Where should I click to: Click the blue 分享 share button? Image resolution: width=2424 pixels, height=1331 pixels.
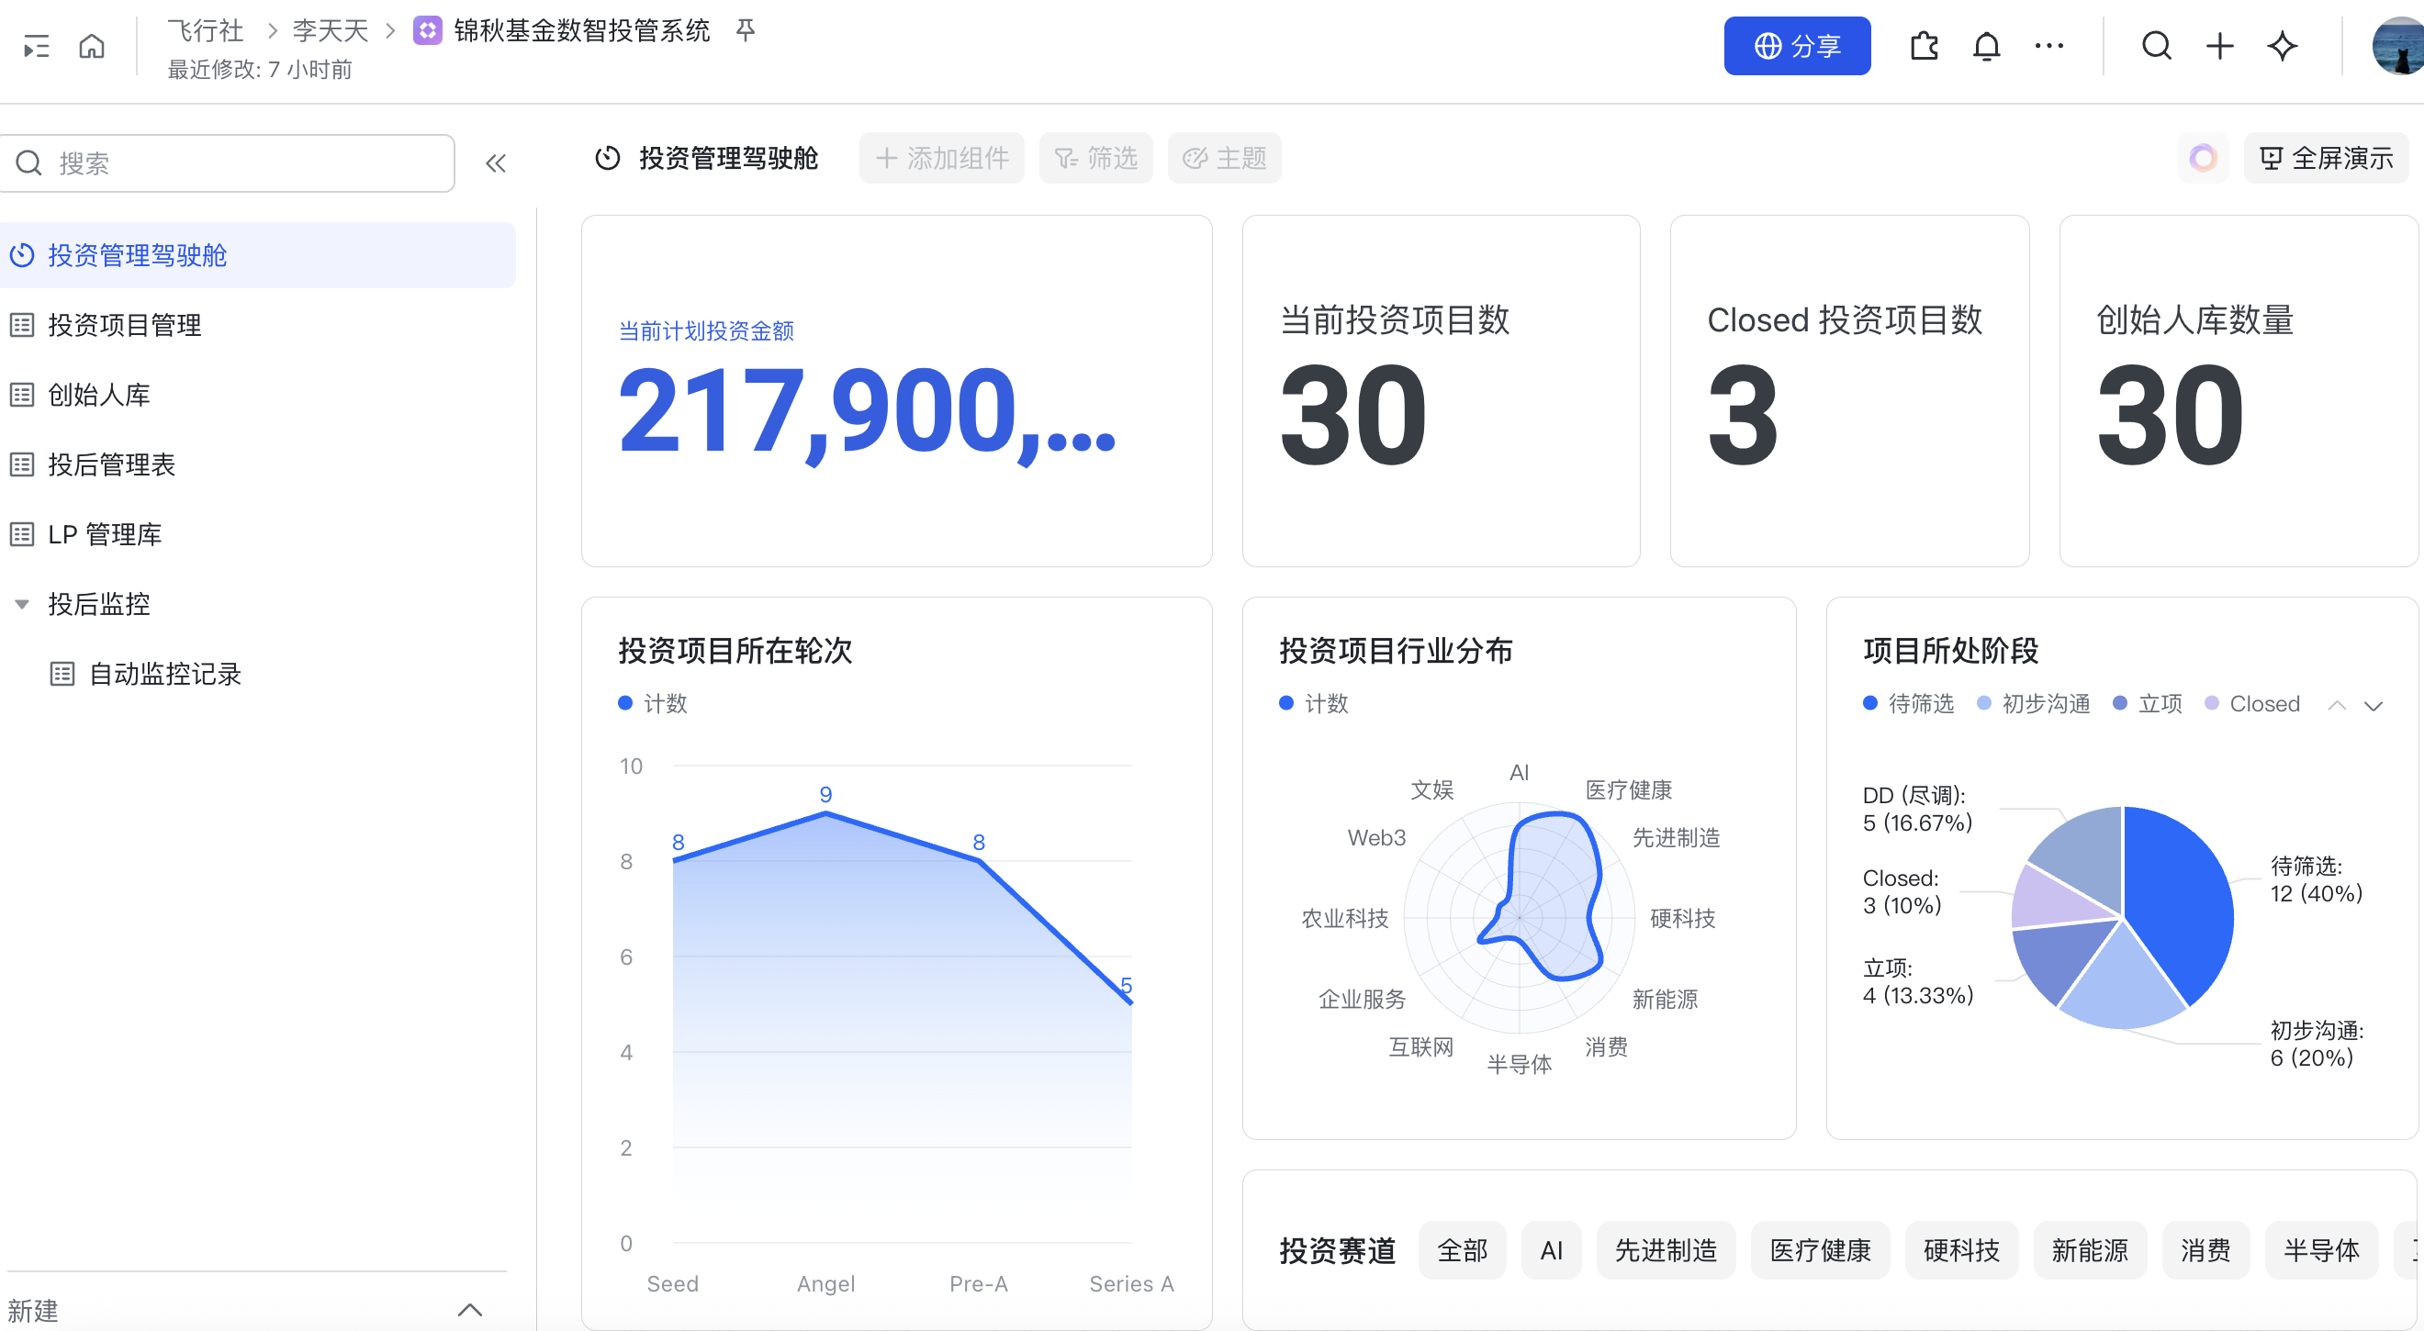pos(1796,45)
